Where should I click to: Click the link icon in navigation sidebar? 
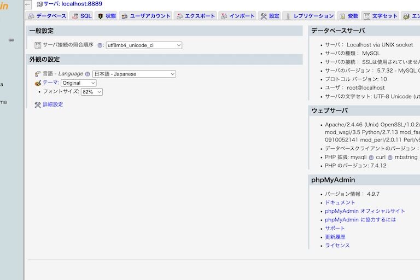tap(11, 40)
